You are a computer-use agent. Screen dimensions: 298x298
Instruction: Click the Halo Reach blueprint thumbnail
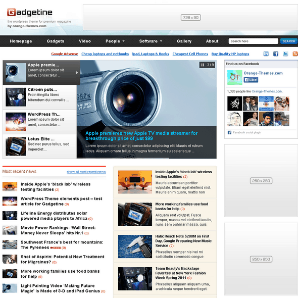135,246
